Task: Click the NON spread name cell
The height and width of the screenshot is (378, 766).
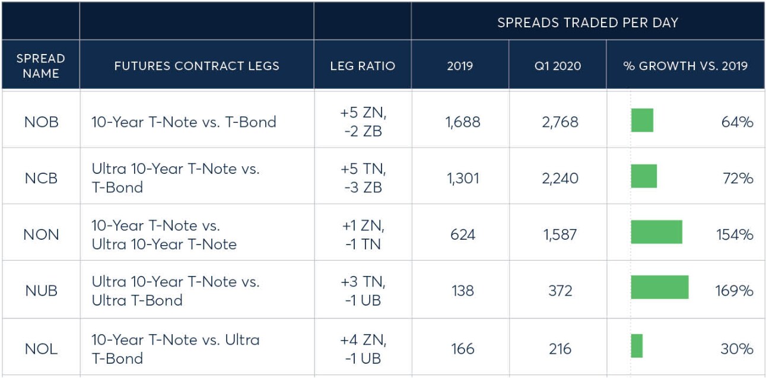Action: point(41,234)
